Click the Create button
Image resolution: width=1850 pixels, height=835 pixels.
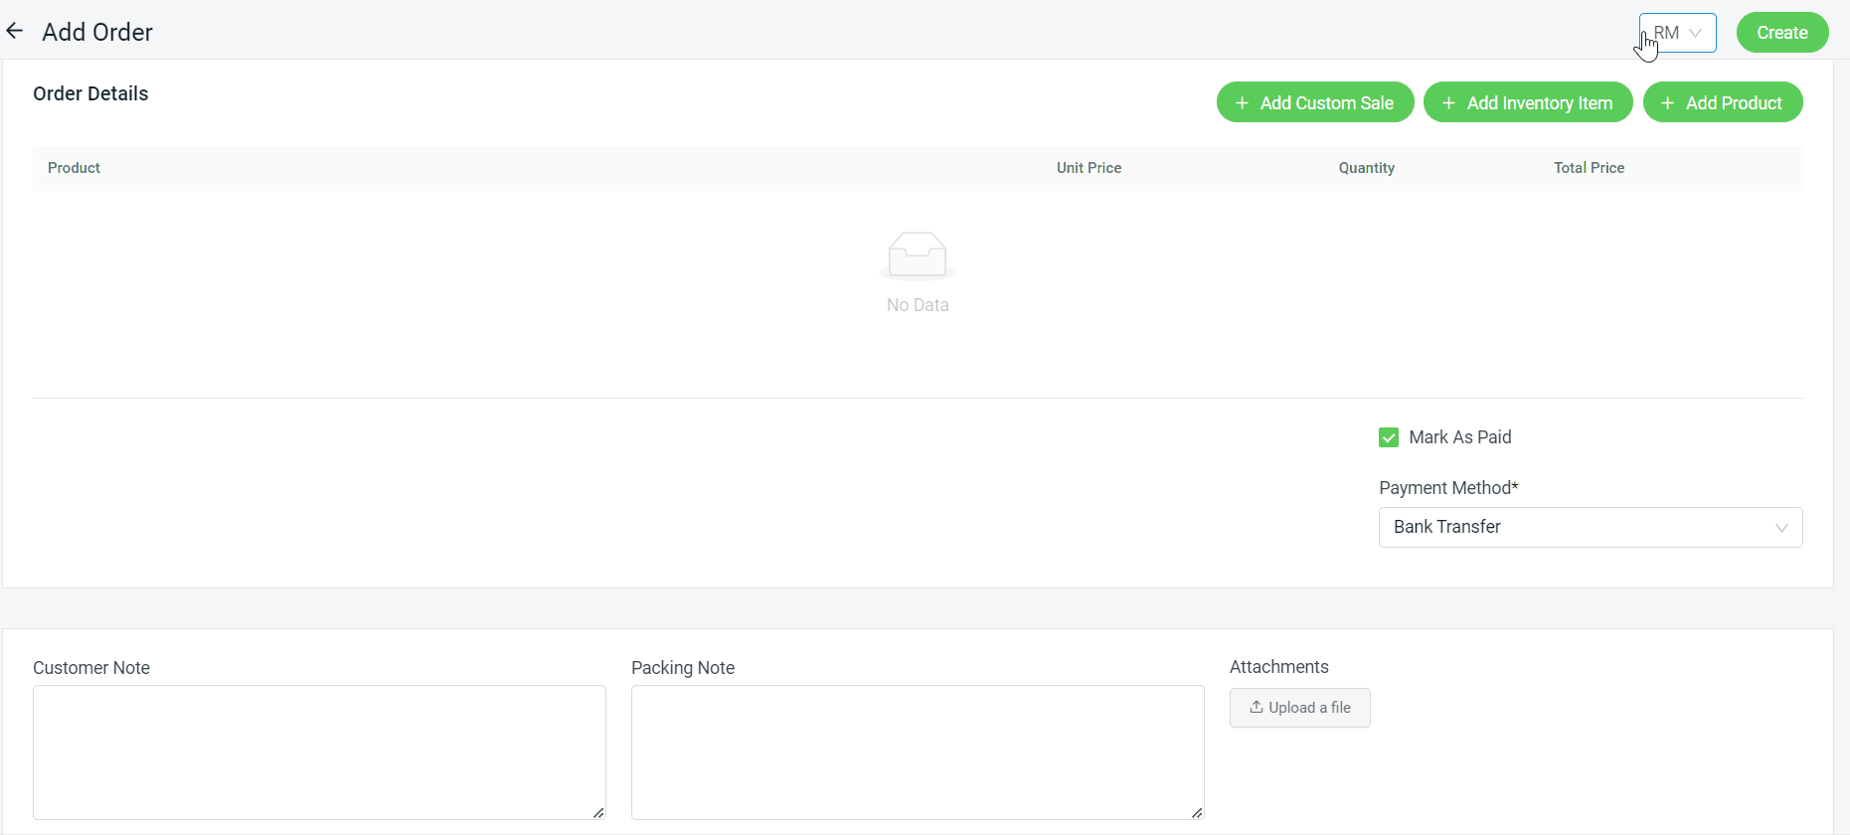click(x=1781, y=33)
